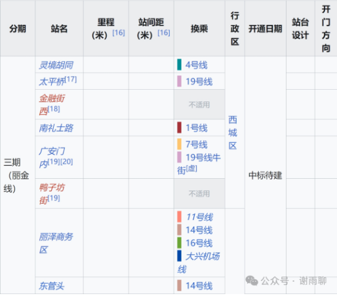Click the 4号线 transfer link
The height and width of the screenshot is (300, 337).
click(x=196, y=65)
